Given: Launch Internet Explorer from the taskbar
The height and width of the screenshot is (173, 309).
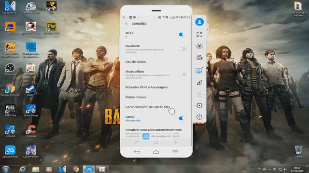Looking at the screenshot, I should pyautogui.click(x=23, y=169).
